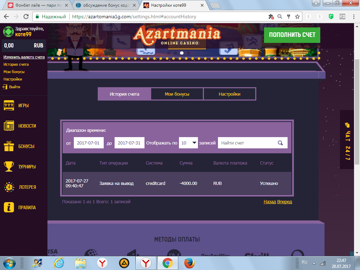
Task: Launch Internet Explorer from taskbar
Action: click(59, 263)
